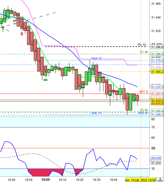This screenshot has height=182, width=164.
Task: Select the yellow 31 360,2 price tag
Action: pos(157,72)
